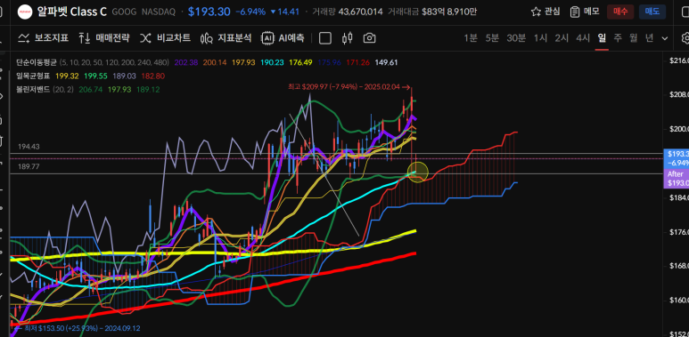This screenshot has width=689, height=337.
Task: Open 매매전략 trading strategy tool
Action: tap(104, 38)
